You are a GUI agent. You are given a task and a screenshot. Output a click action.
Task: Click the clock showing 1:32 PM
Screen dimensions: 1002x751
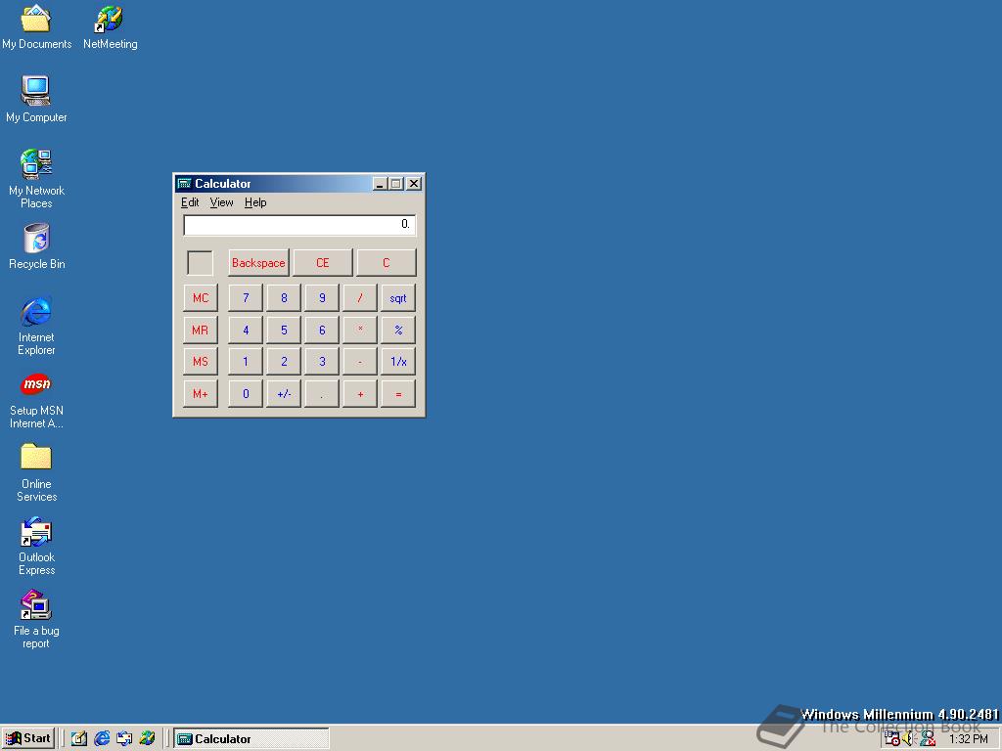pos(968,739)
